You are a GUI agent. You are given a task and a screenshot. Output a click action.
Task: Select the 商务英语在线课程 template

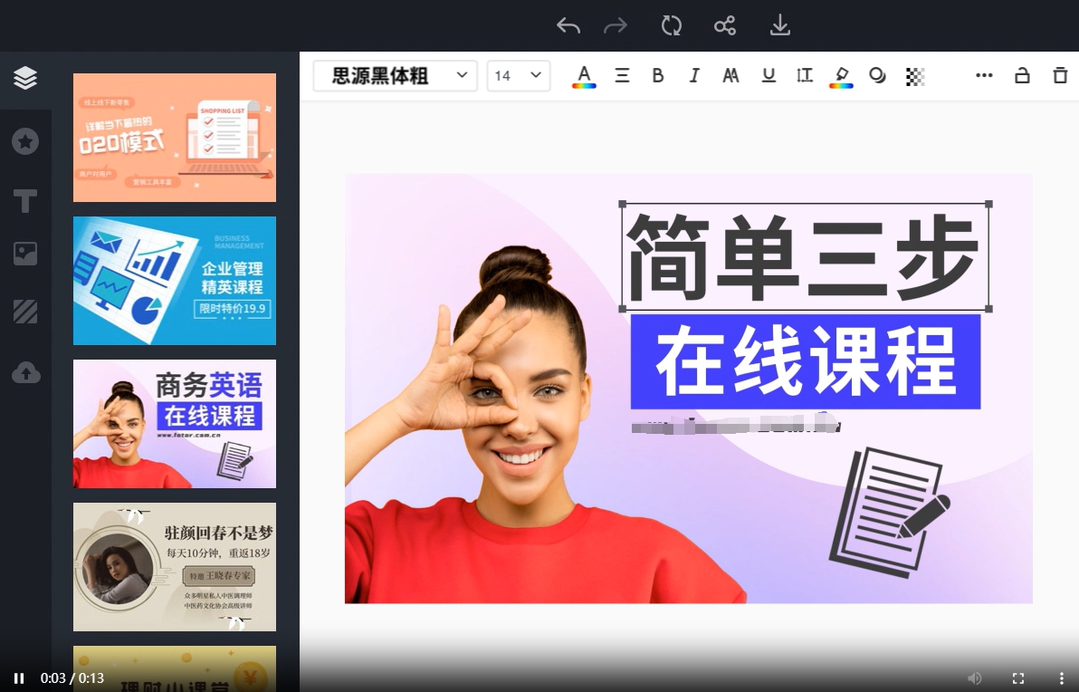(x=175, y=424)
